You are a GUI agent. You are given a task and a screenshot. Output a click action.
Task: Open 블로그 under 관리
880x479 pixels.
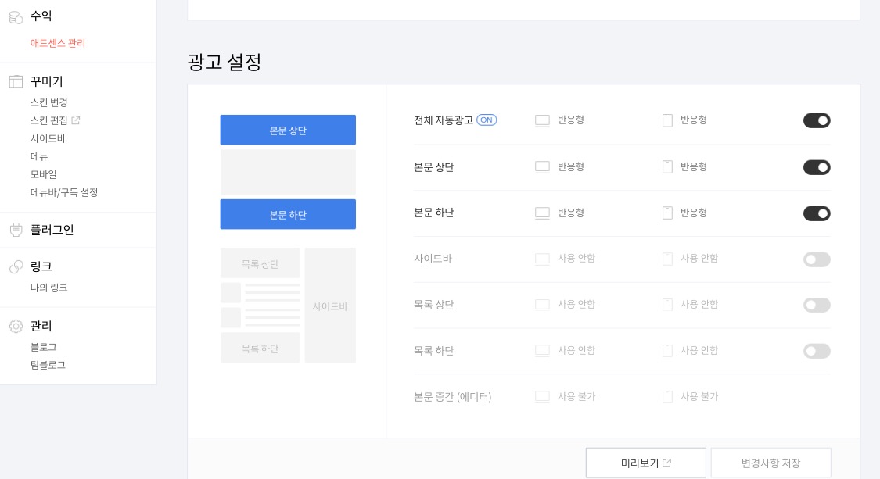(43, 347)
